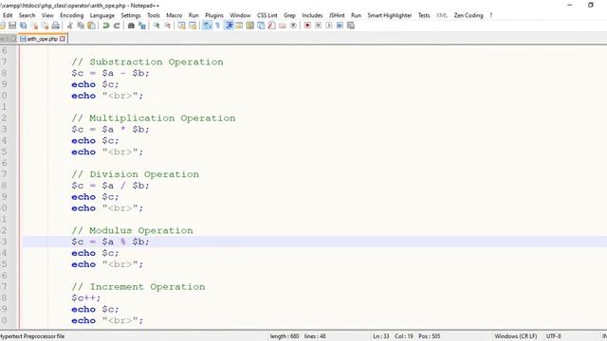
Task: Click the Stop macro recording icon
Action: click(319, 26)
